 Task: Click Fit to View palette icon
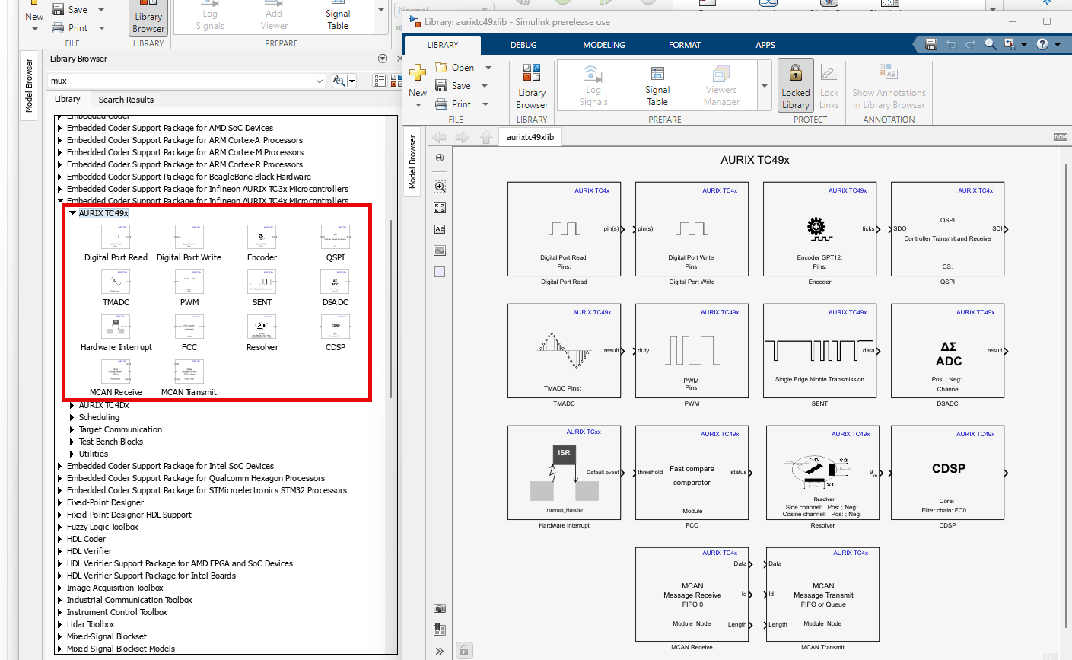tap(440, 208)
